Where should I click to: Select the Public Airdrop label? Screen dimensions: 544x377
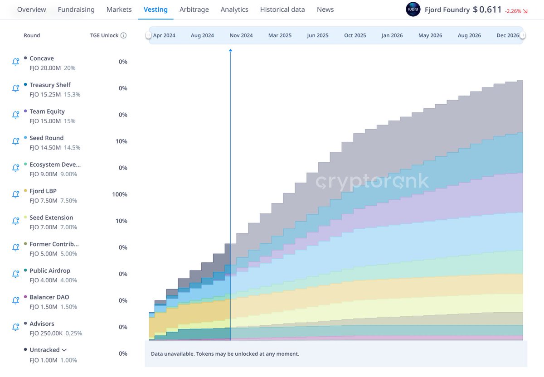pyautogui.click(x=50, y=271)
